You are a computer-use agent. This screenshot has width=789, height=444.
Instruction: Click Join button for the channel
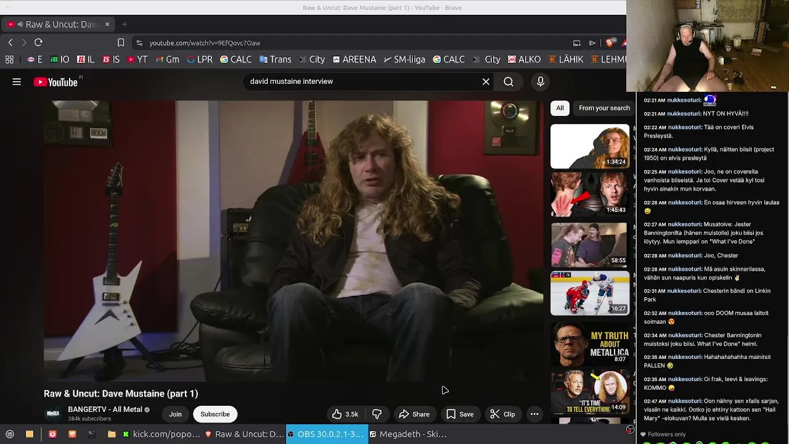pos(176,414)
